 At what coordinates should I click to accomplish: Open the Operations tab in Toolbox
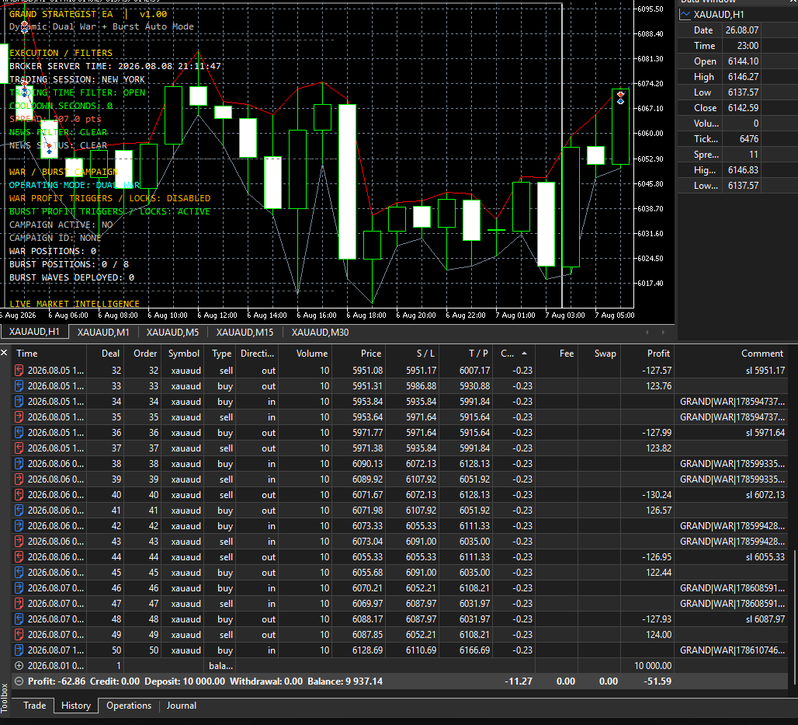(129, 706)
